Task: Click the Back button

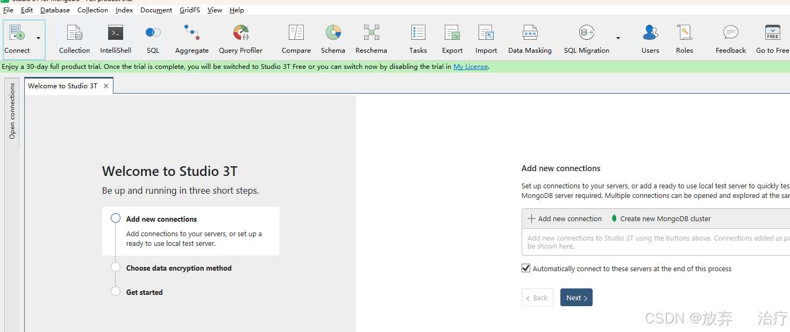Action: click(537, 298)
